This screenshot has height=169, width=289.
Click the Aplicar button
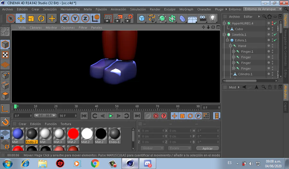point(207,148)
